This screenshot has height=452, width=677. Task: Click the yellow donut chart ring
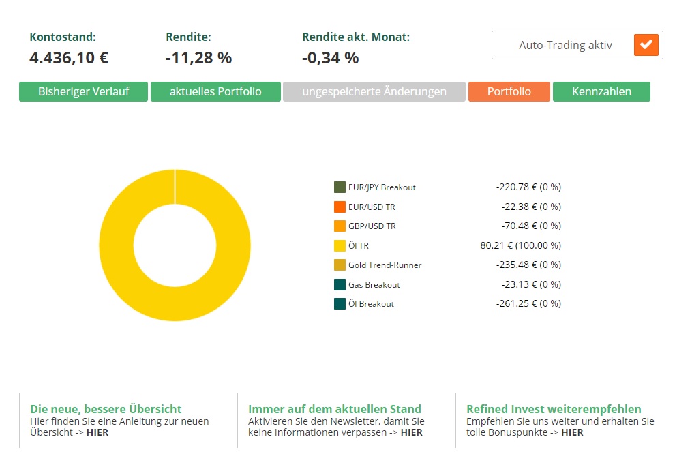pyautogui.click(x=116, y=245)
